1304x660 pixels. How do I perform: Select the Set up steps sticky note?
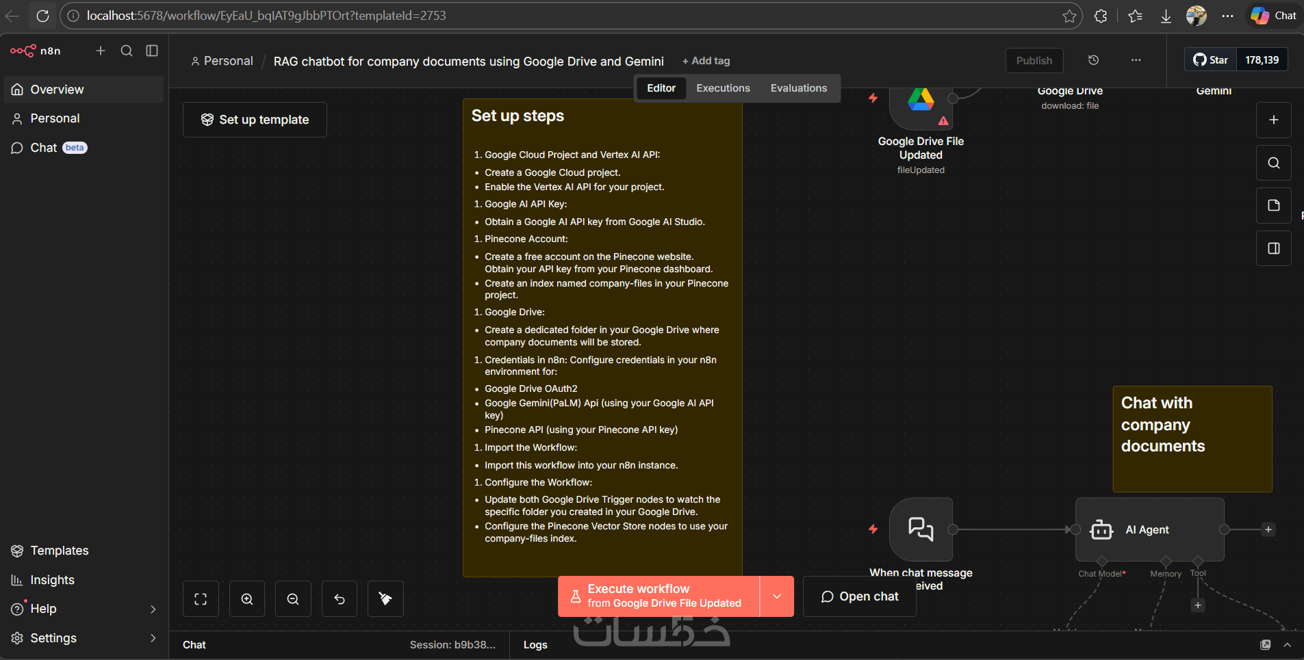pyautogui.click(x=602, y=338)
